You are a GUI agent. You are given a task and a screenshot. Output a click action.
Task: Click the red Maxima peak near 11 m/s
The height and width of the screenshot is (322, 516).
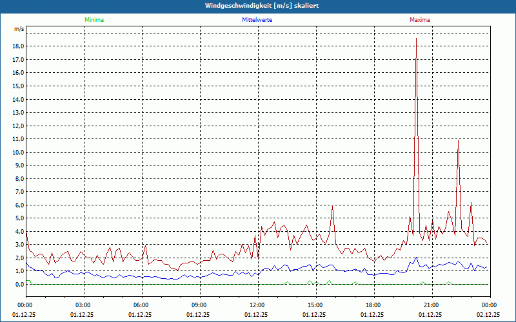pyautogui.click(x=458, y=140)
